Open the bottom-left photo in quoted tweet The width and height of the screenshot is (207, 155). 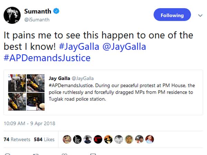coord(17,101)
